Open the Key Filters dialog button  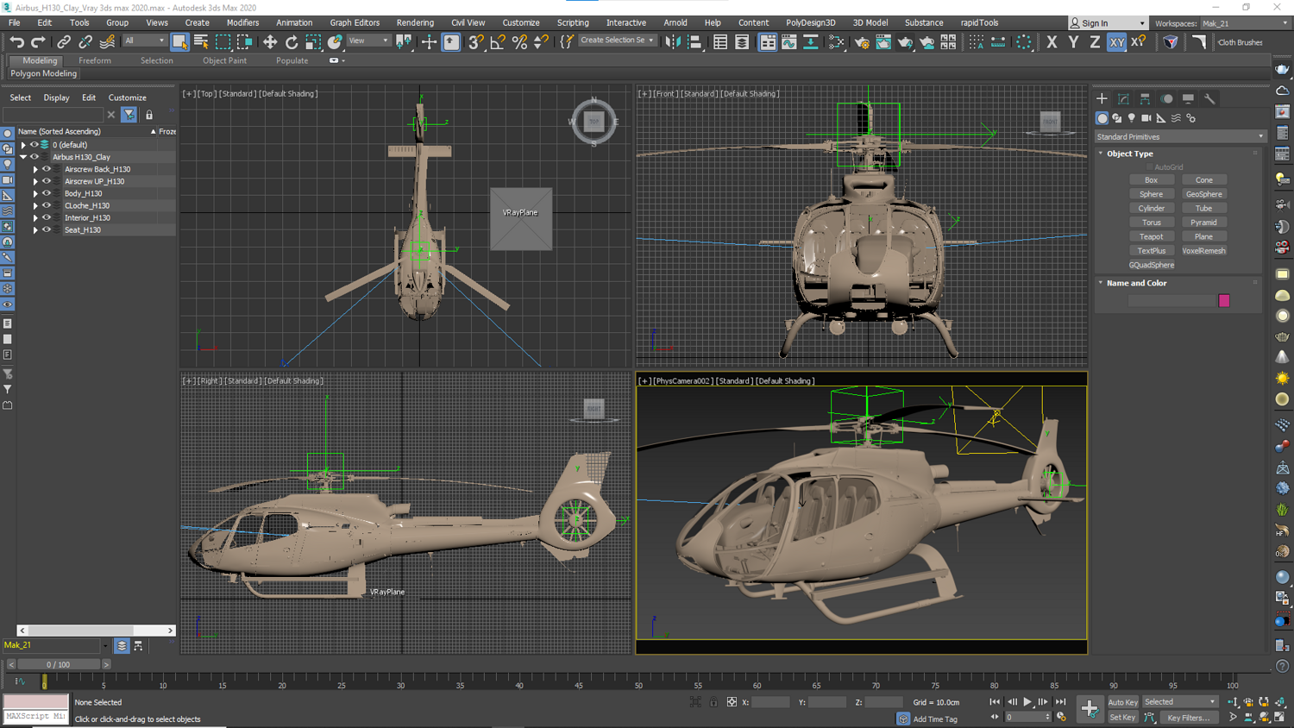click(x=1188, y=718)
